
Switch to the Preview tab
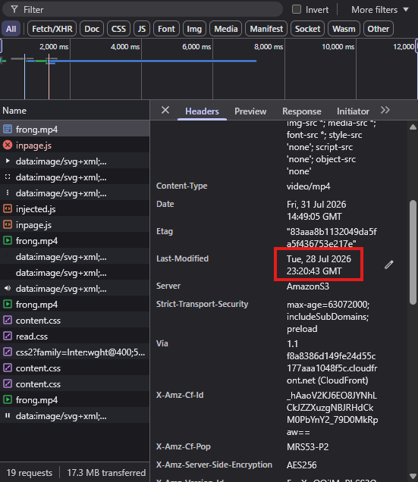tap(250, 111)
